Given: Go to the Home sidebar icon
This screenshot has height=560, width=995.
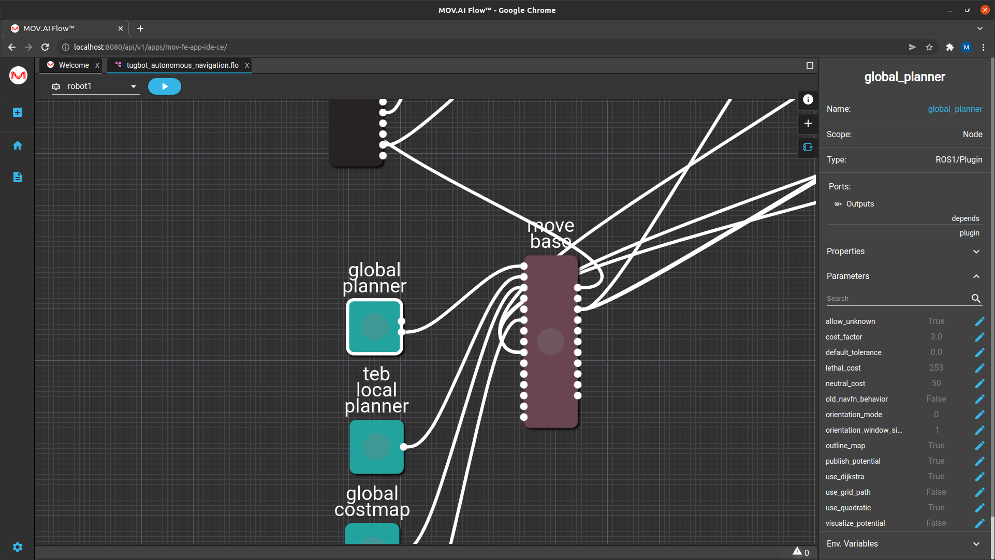Looking at the screenshot, I should pyautogui.click(x=18, y=145).
